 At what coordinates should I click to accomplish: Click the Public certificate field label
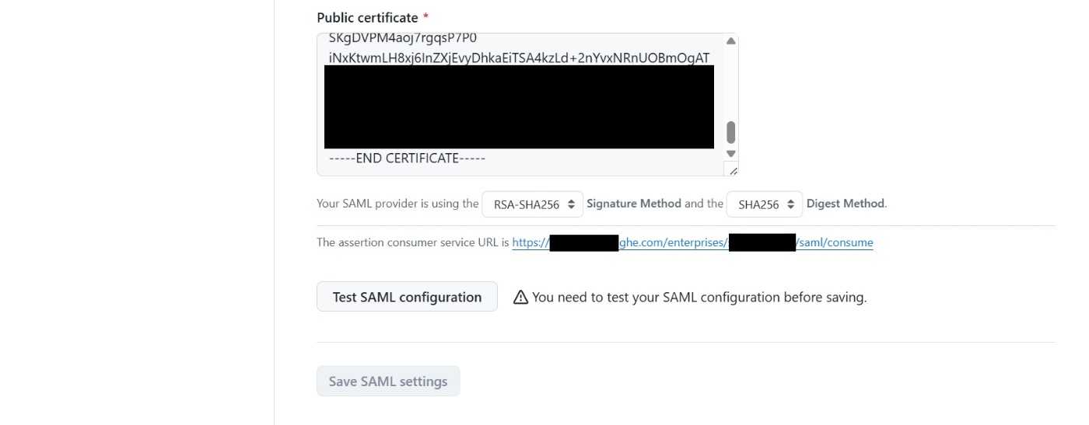[x=367, y=17]
